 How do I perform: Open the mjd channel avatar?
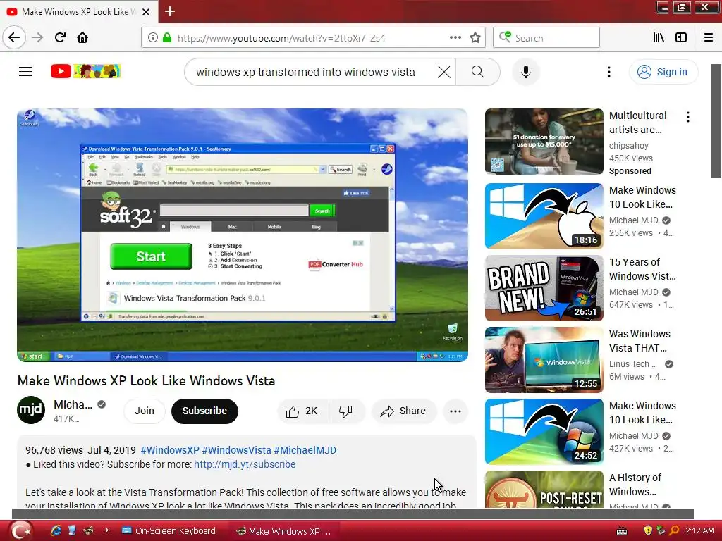click(x=31, y=410)
